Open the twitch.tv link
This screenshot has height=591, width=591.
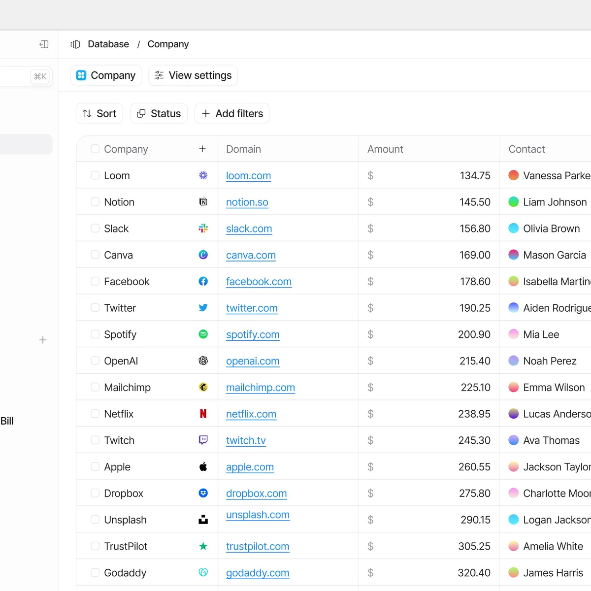(246, 441)
